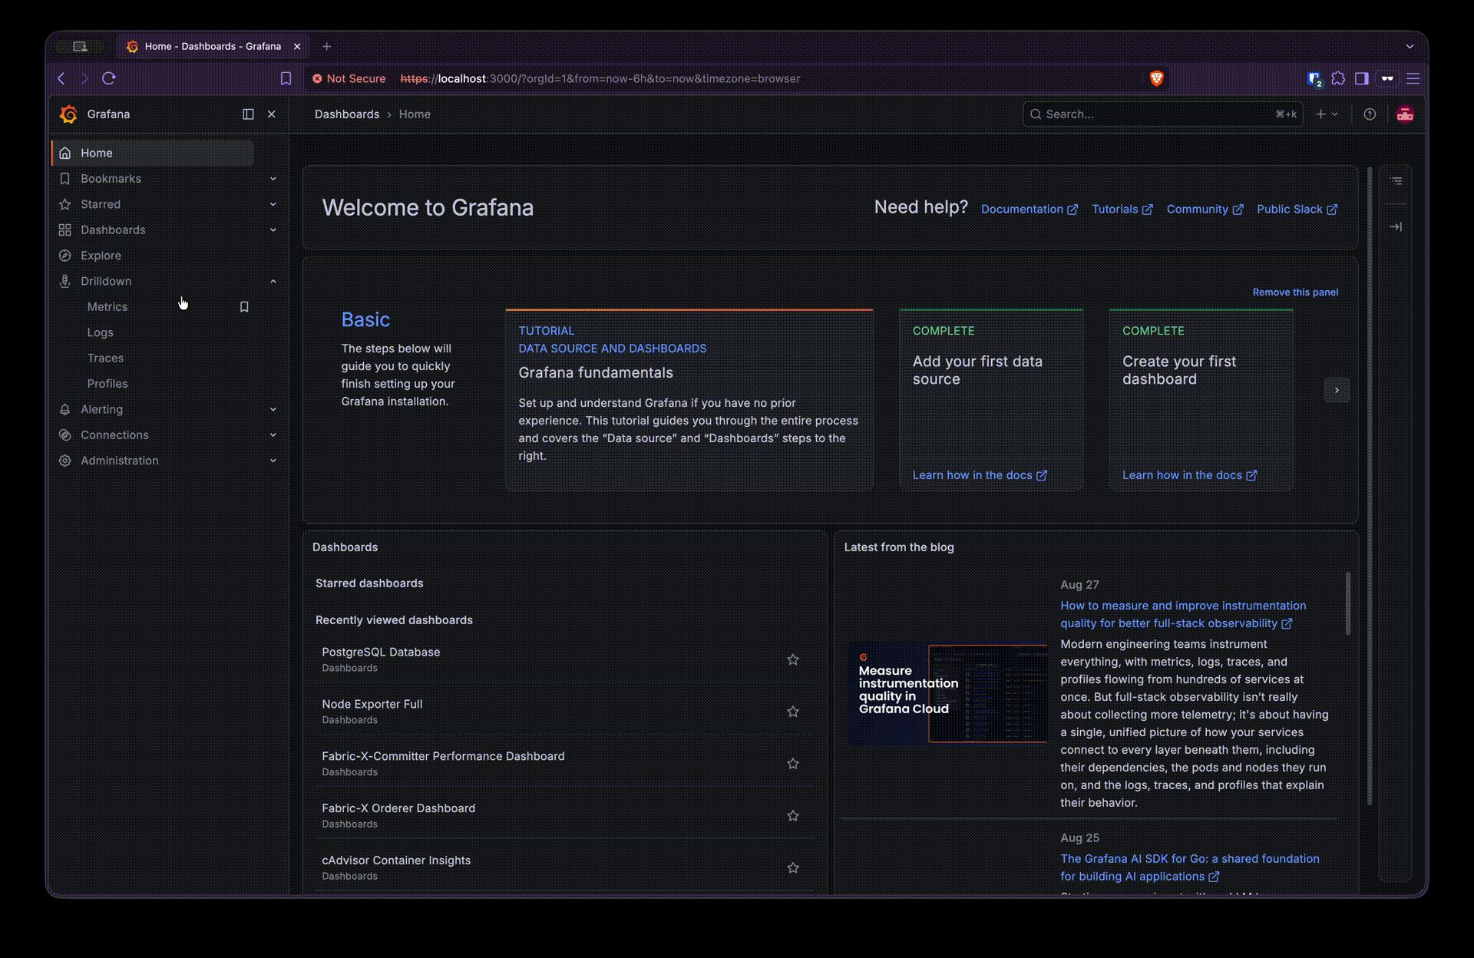Open Explore in the sidebar

(101, 256)
